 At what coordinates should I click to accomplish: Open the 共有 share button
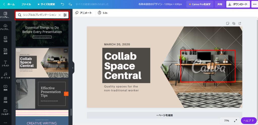220,4
